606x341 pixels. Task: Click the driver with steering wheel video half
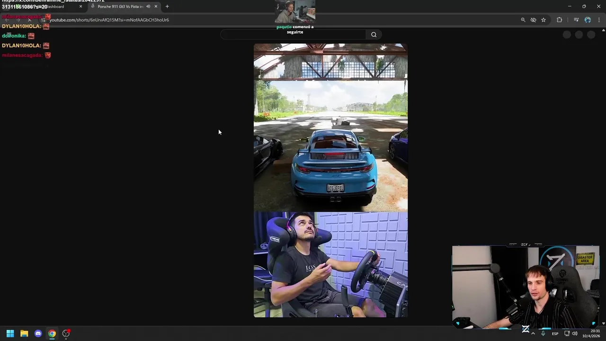tap(330, 264)
